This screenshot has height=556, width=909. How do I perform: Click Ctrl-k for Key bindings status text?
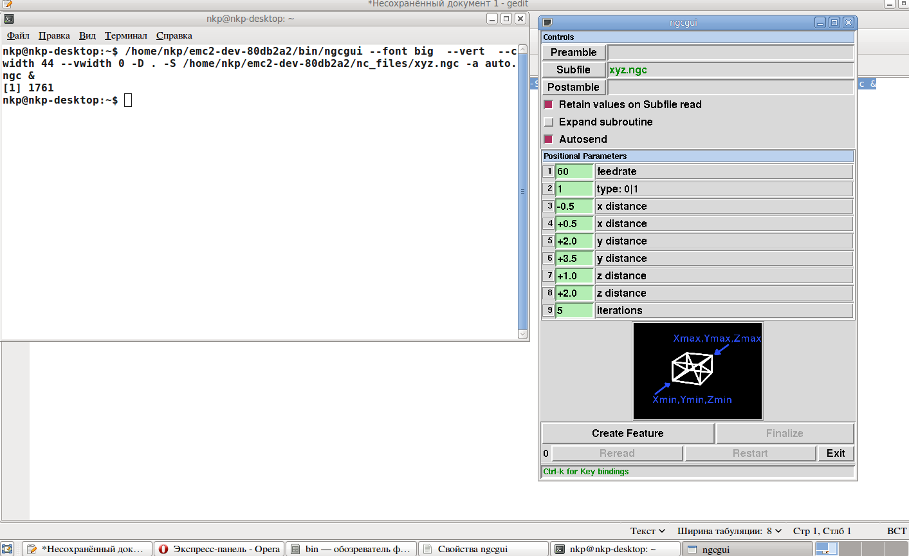click(x=586, y=472)
